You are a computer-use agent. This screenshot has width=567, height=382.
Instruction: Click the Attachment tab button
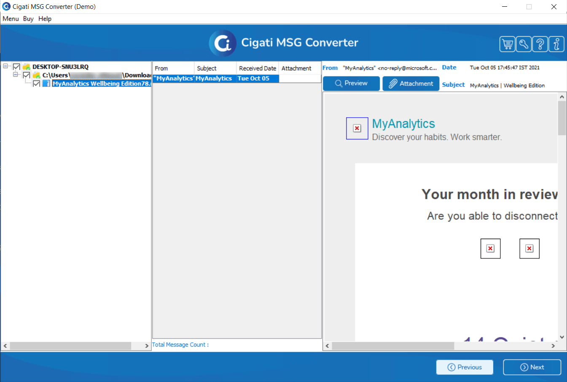[411, 83]
